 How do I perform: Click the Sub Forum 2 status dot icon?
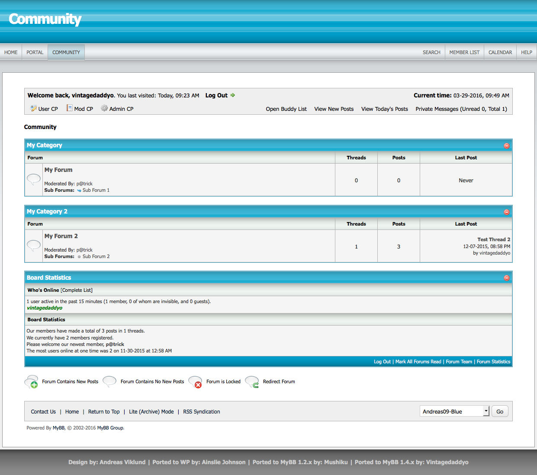click(x=79, y=257)
